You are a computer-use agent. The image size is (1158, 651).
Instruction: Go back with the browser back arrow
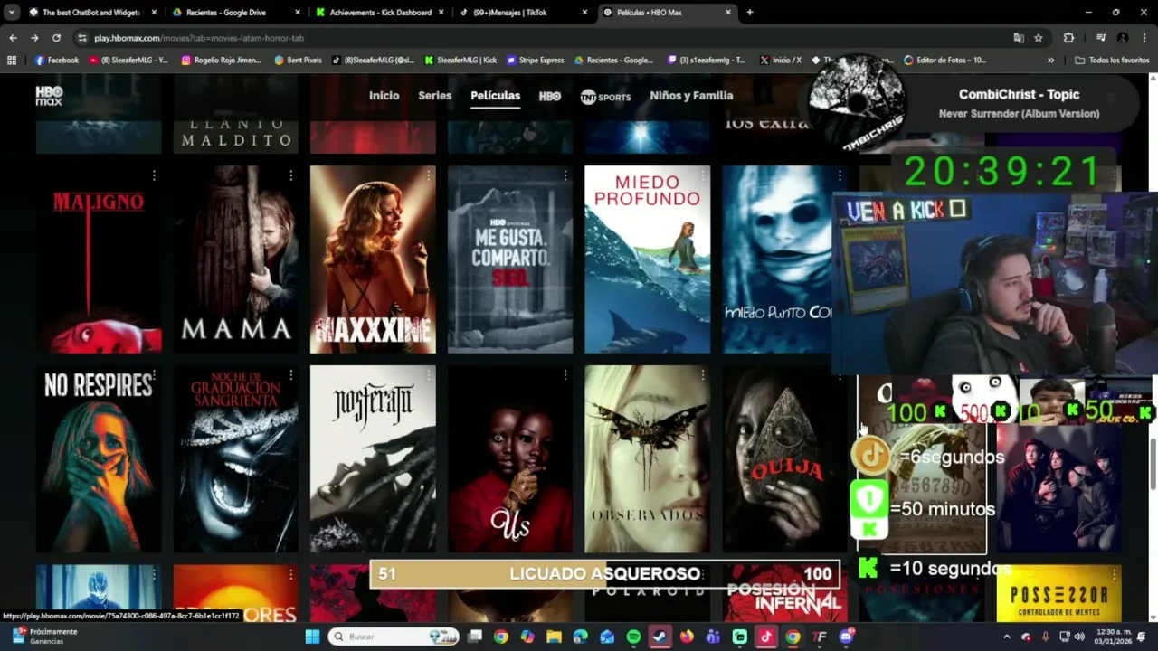(13, 38)
